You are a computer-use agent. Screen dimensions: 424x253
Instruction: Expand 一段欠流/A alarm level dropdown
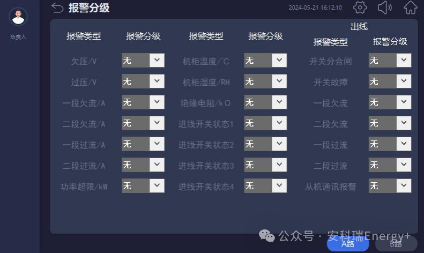coord(143,102)
